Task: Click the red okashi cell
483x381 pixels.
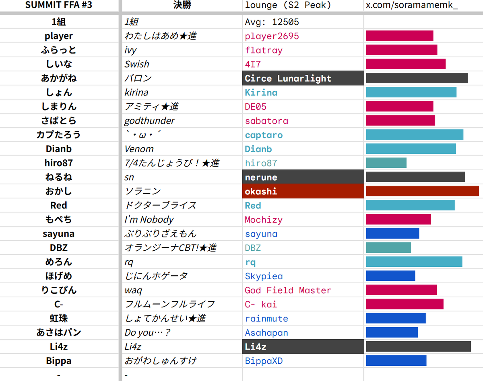Action: pos(303,191)
